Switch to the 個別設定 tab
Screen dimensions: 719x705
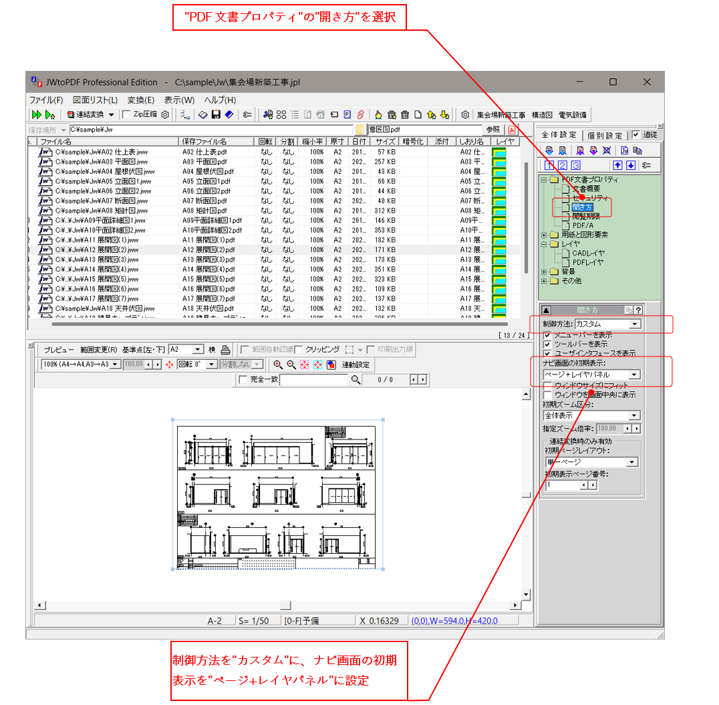click(604, 134)
